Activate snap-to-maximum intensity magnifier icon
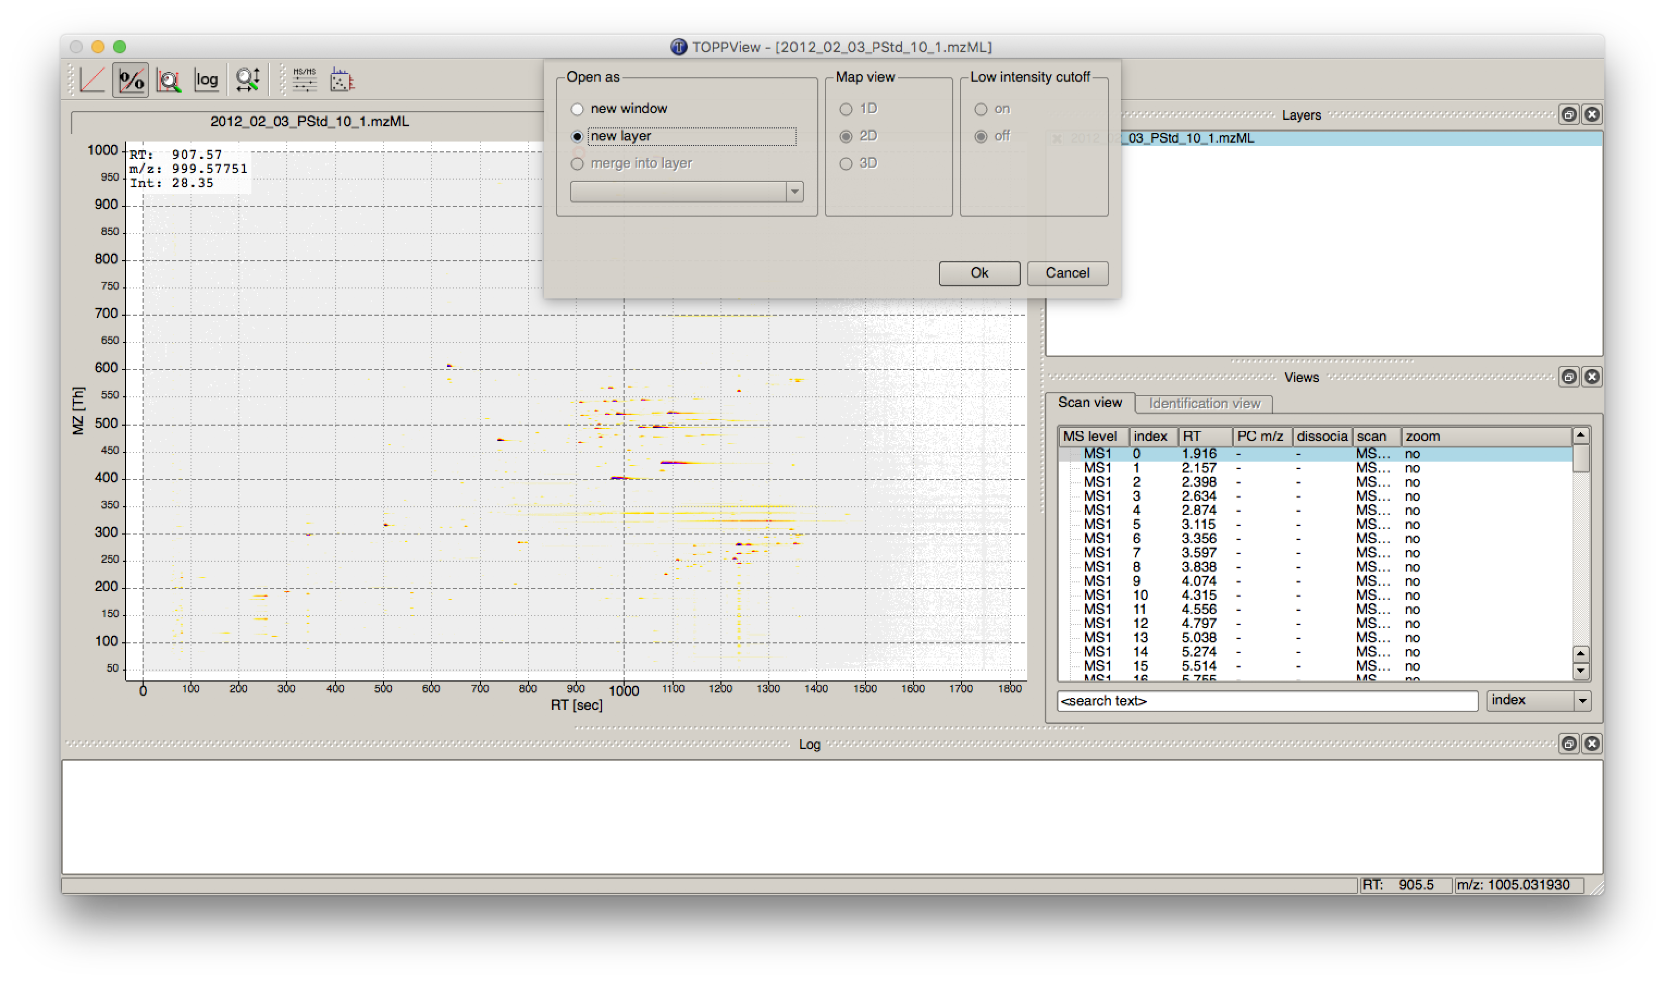This screenshot has width=1665, height=982. pos(169,80)
